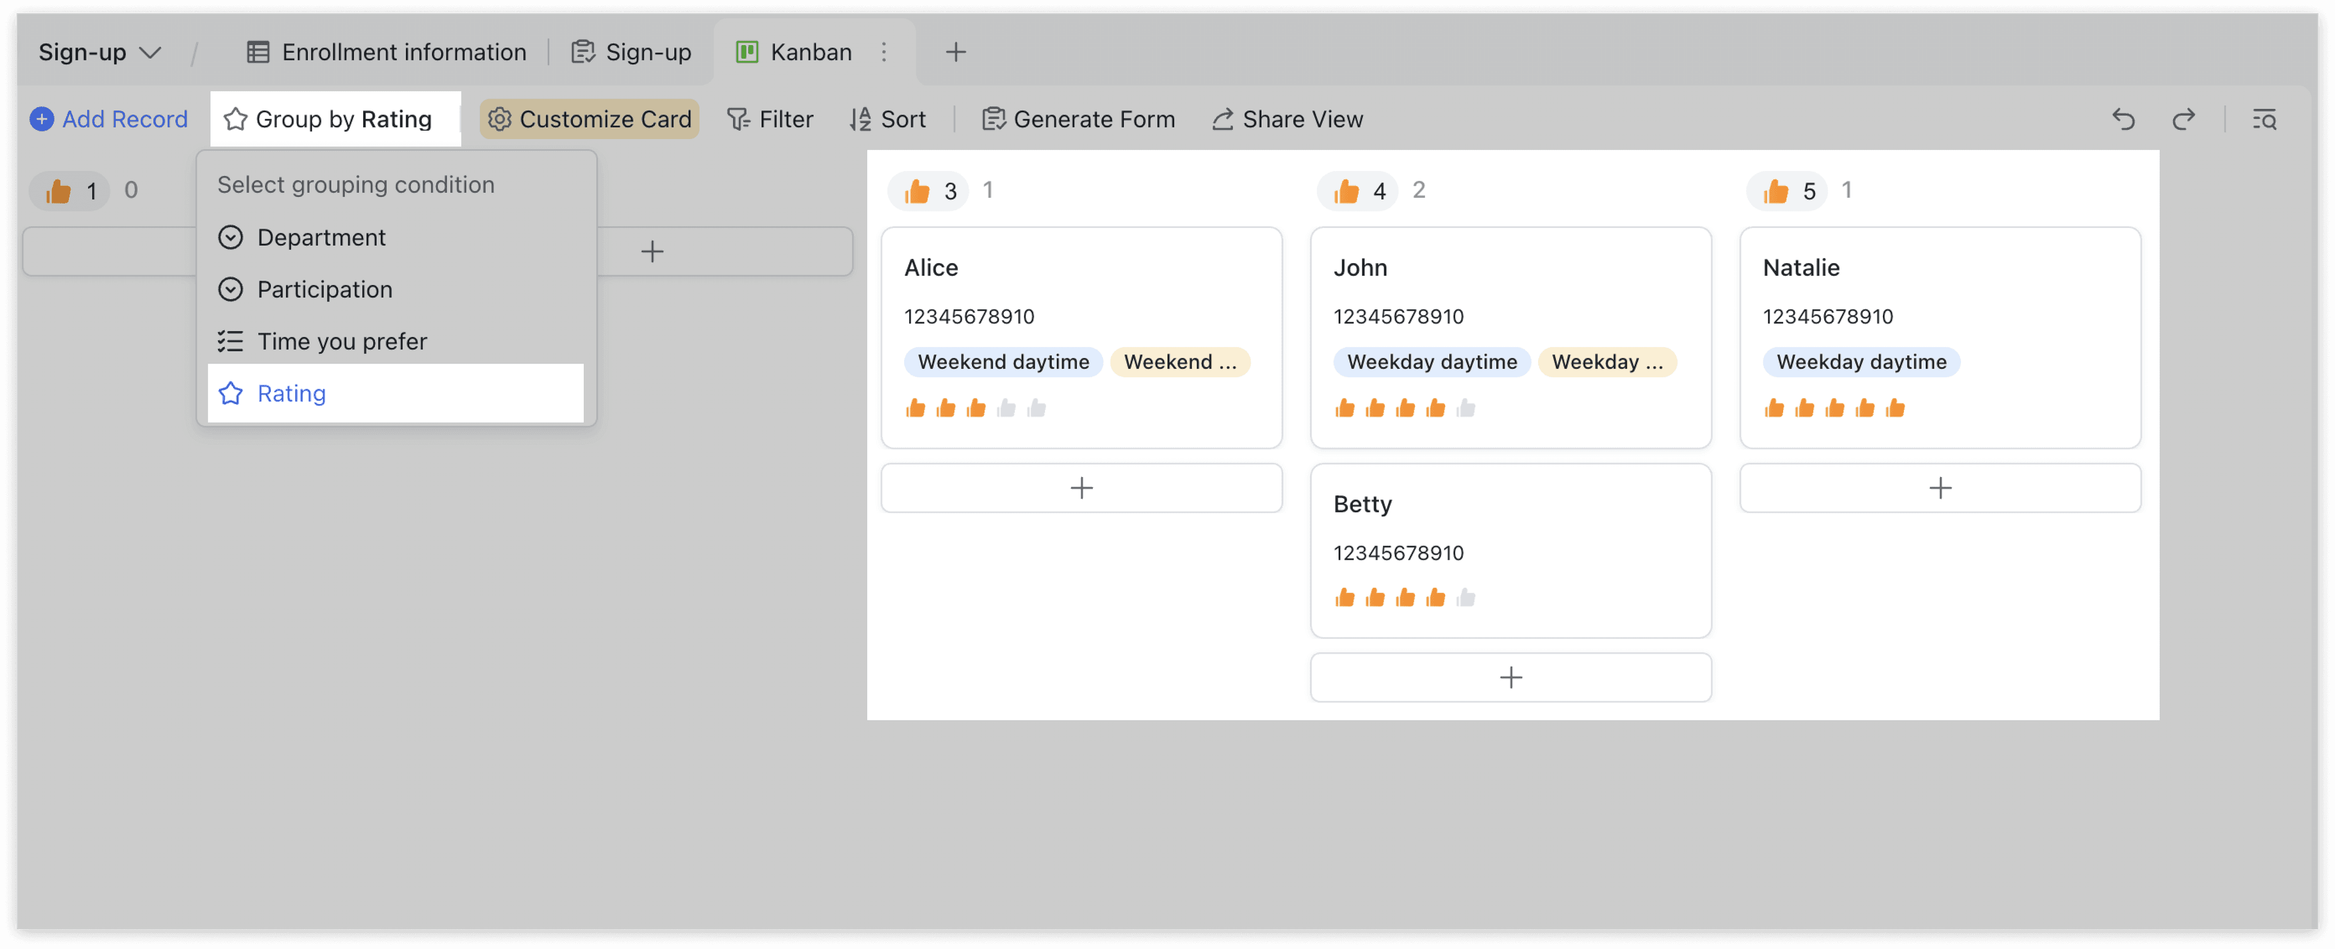Expand the Sign-up table dropdown chevron

tap(150, 52)
